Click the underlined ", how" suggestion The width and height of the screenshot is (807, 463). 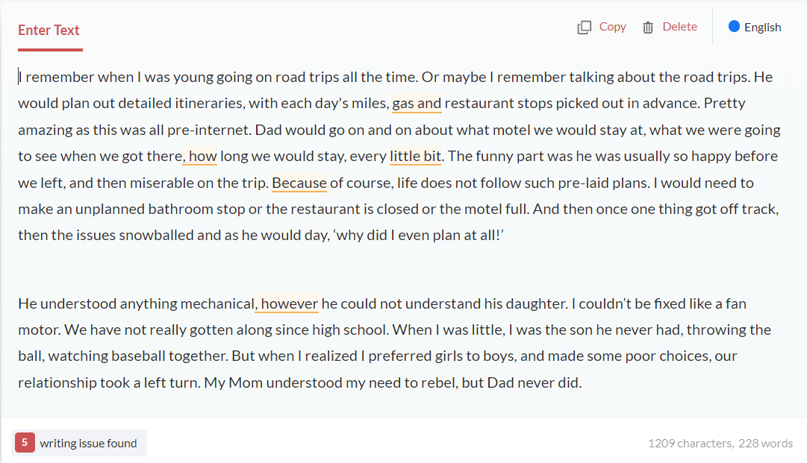(200, 157)
